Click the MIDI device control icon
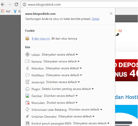The width and height of the screenshot is (138, 126). [x=27, y=123]
